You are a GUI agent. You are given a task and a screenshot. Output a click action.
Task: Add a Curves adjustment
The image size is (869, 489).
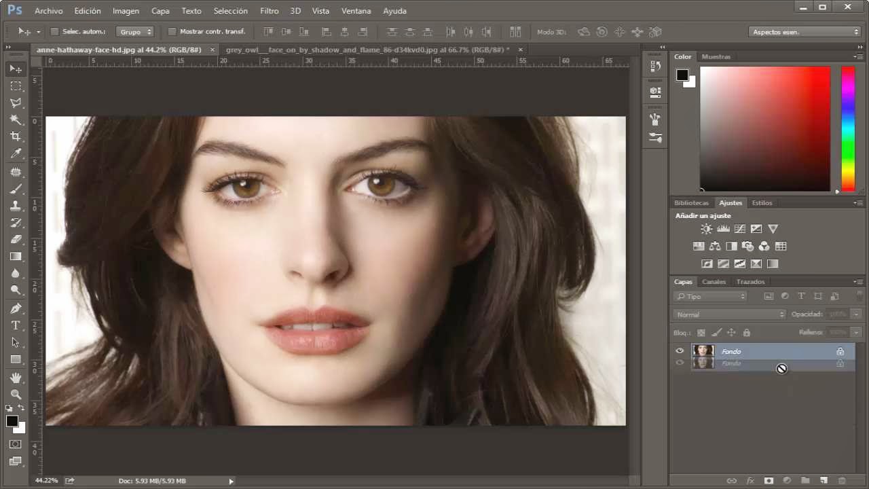pos(739,229)
